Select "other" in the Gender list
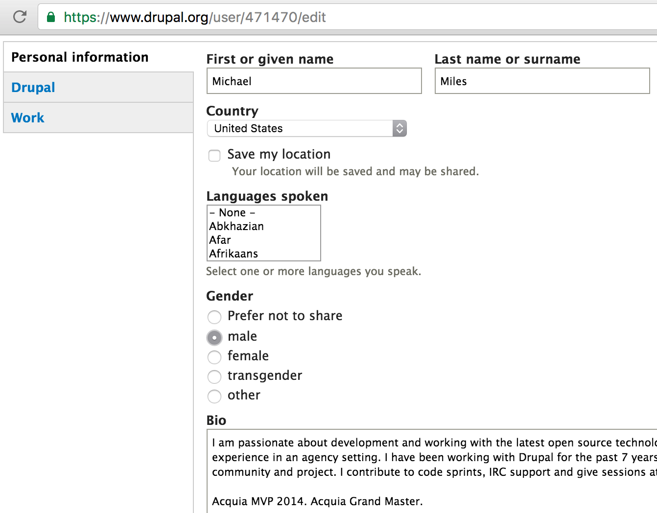Viewport: 657px width, 513px height. (x=214, y=396)
